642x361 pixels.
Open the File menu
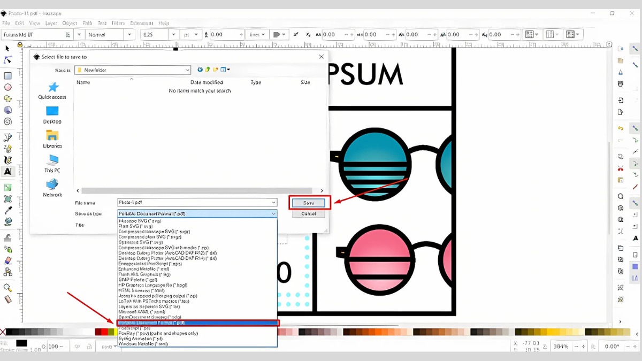pyautogui.click(x=6, y=24)
